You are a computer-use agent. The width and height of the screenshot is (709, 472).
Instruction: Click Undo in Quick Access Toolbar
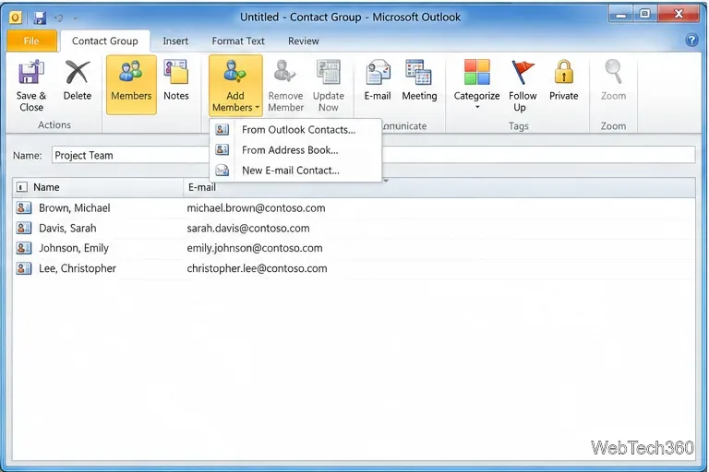pos(59,18)
